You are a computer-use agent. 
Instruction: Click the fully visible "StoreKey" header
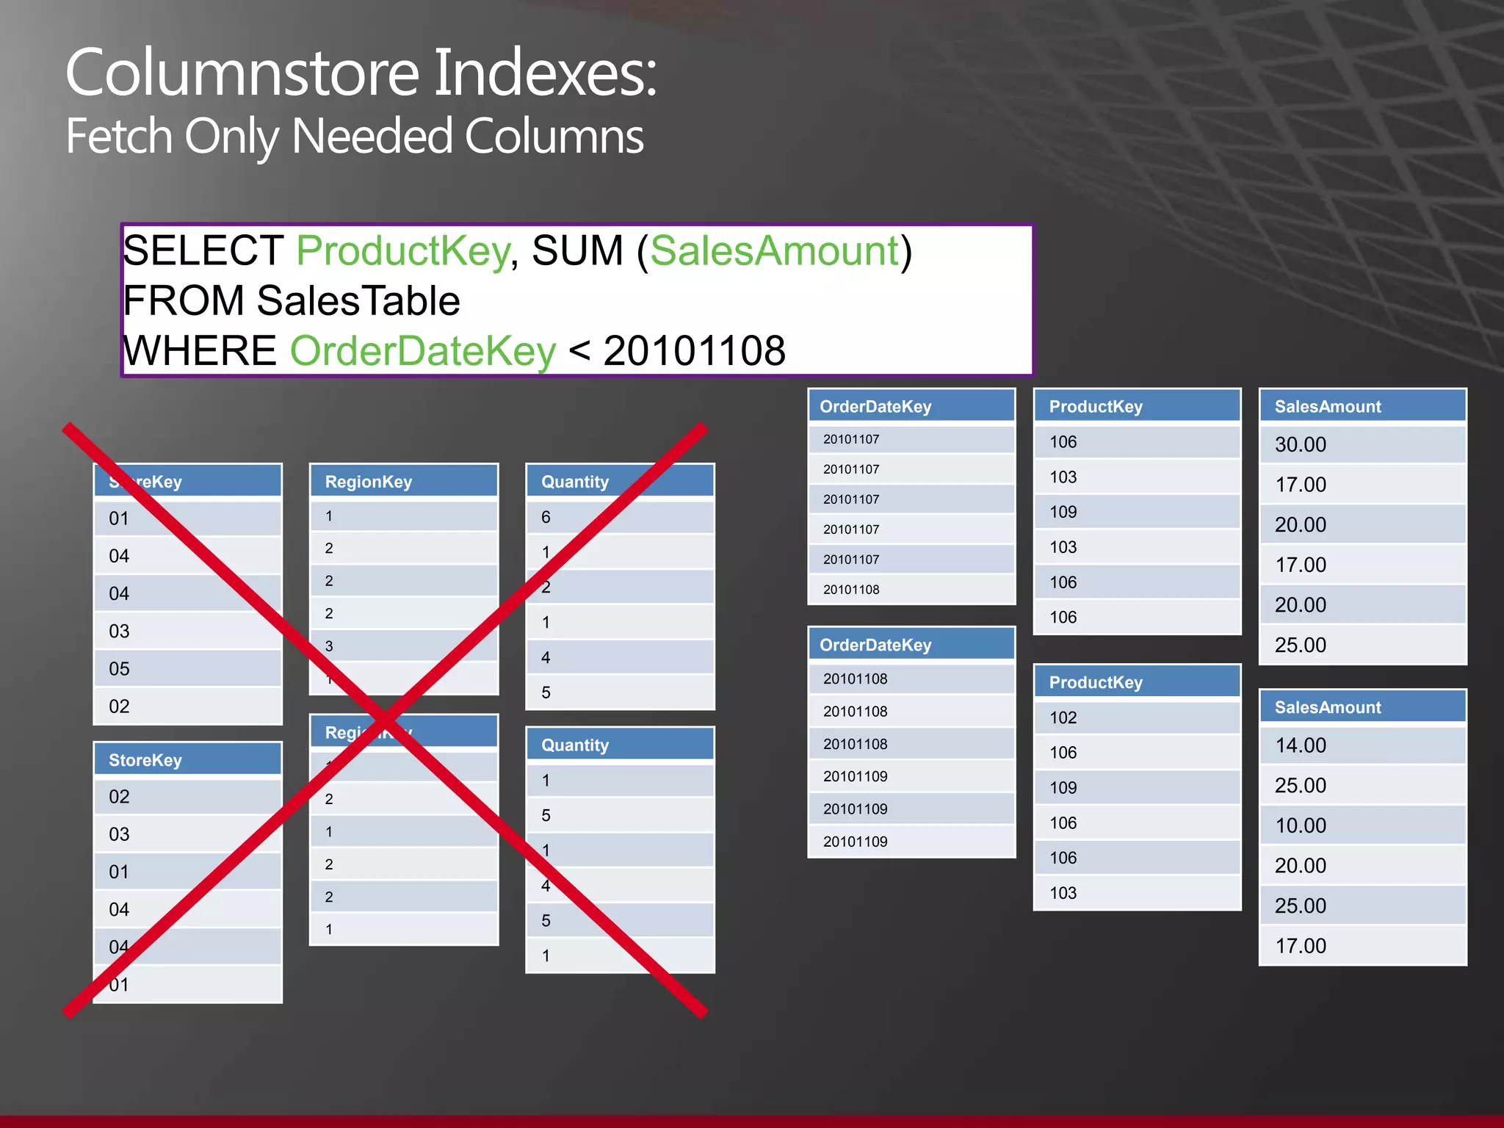pos(188,760)
